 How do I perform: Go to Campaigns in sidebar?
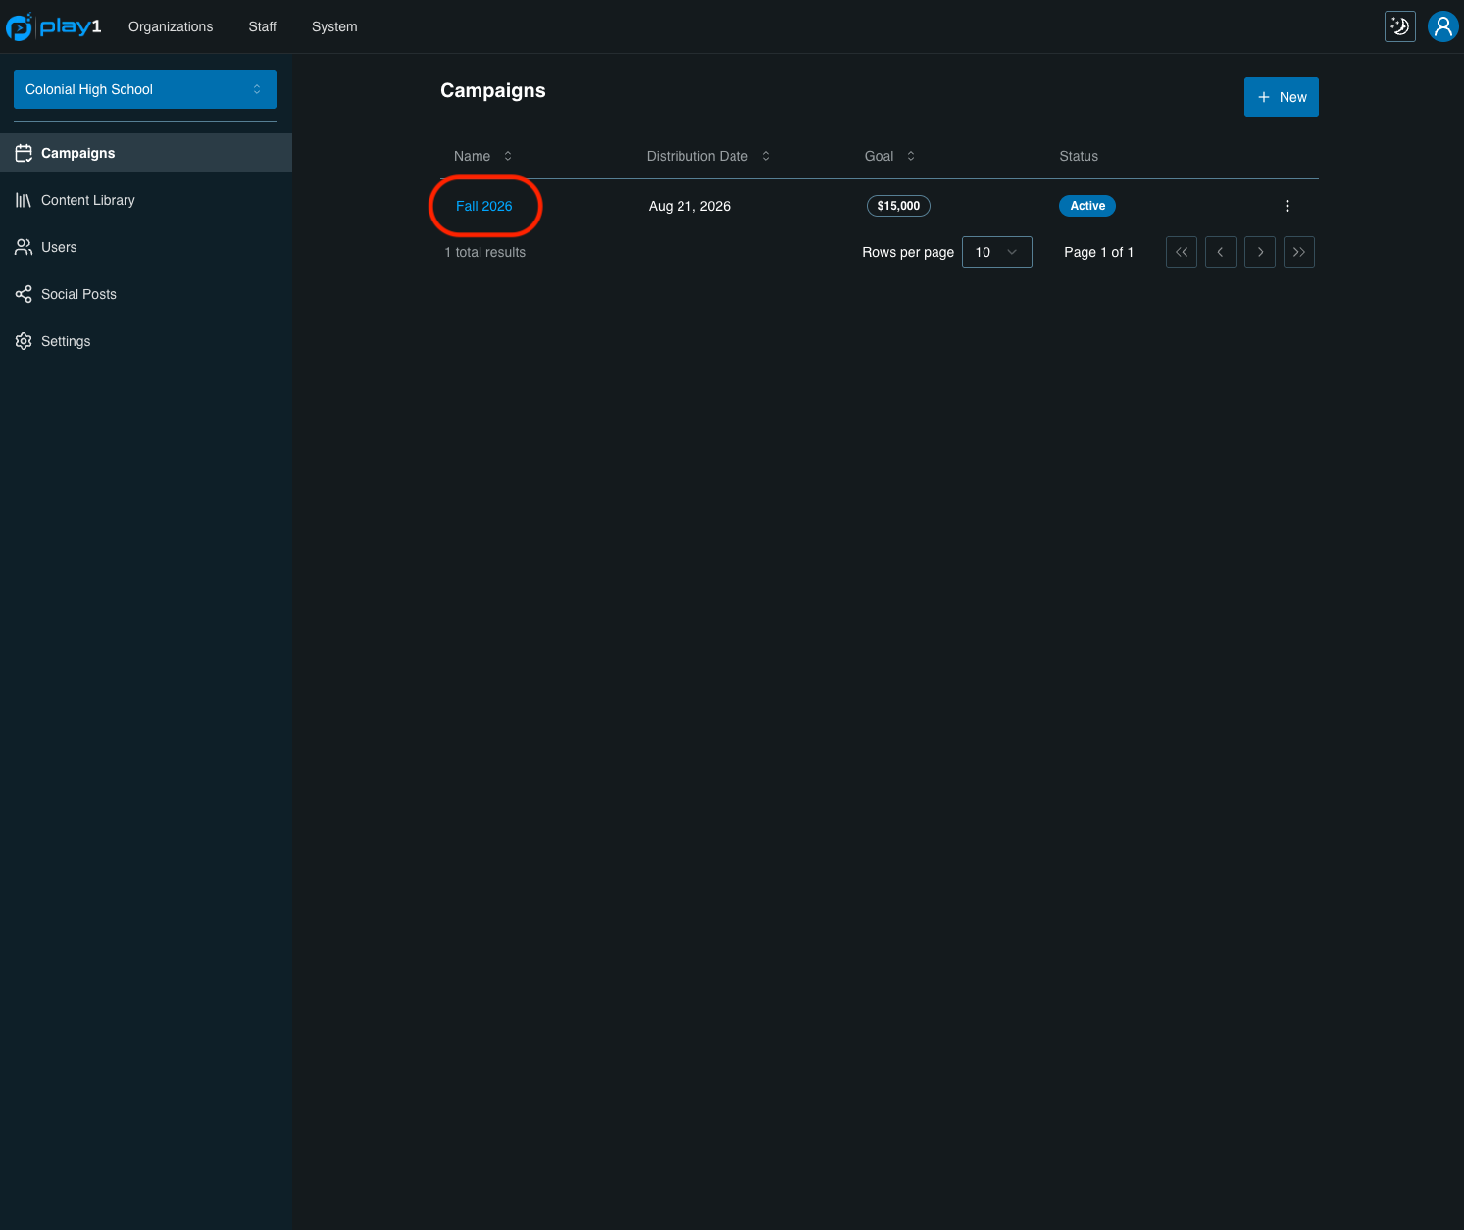click(146, 153)
